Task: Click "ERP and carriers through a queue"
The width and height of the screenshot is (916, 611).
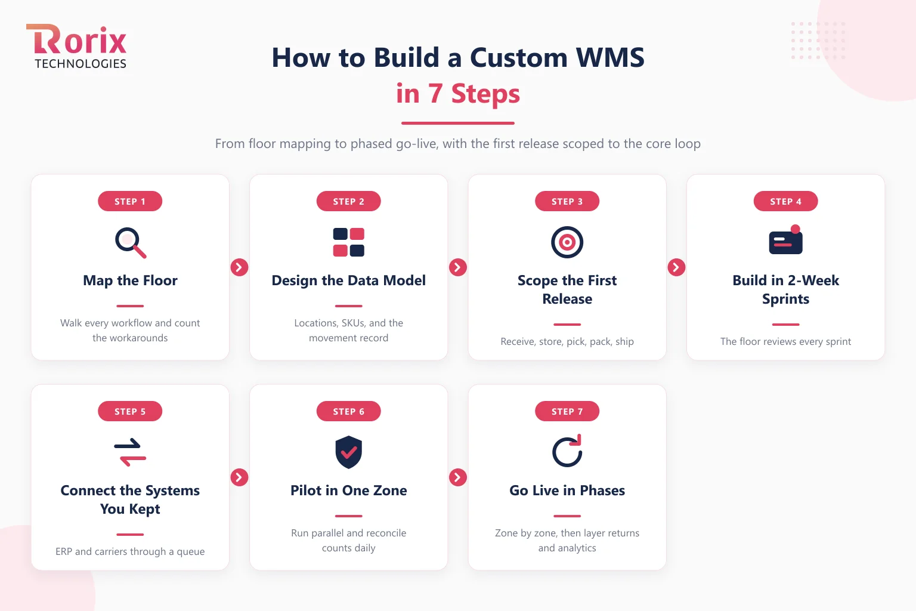Action: pos(130,551)
